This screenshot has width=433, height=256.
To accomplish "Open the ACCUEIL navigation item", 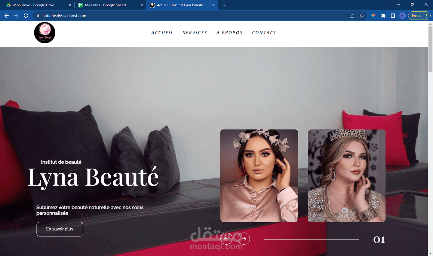I will click(x=162, y=33).
